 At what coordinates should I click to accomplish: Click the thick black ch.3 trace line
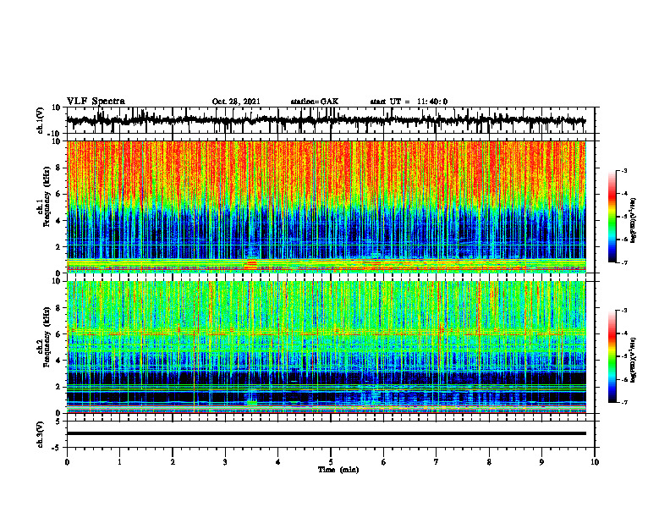327,433
